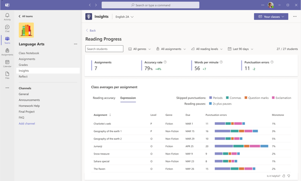Show Accuracy rate info tooltip icon
This screenshot has width=301, height=181.
click(x=165, y=62)
